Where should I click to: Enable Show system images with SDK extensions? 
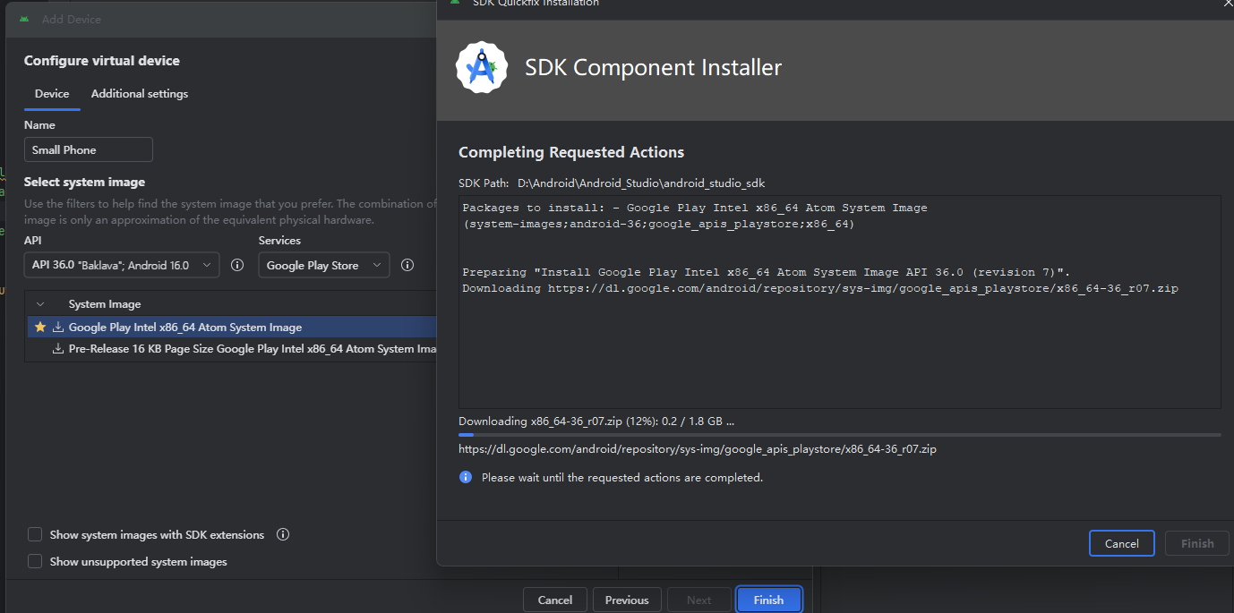pos(35,534)
